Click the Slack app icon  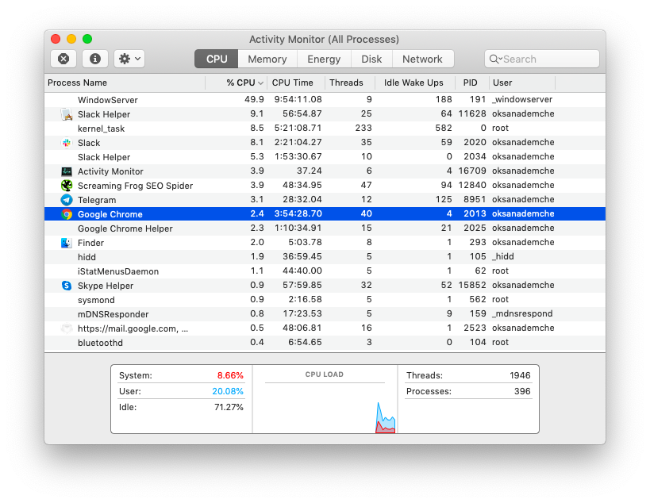pos(67,143)
